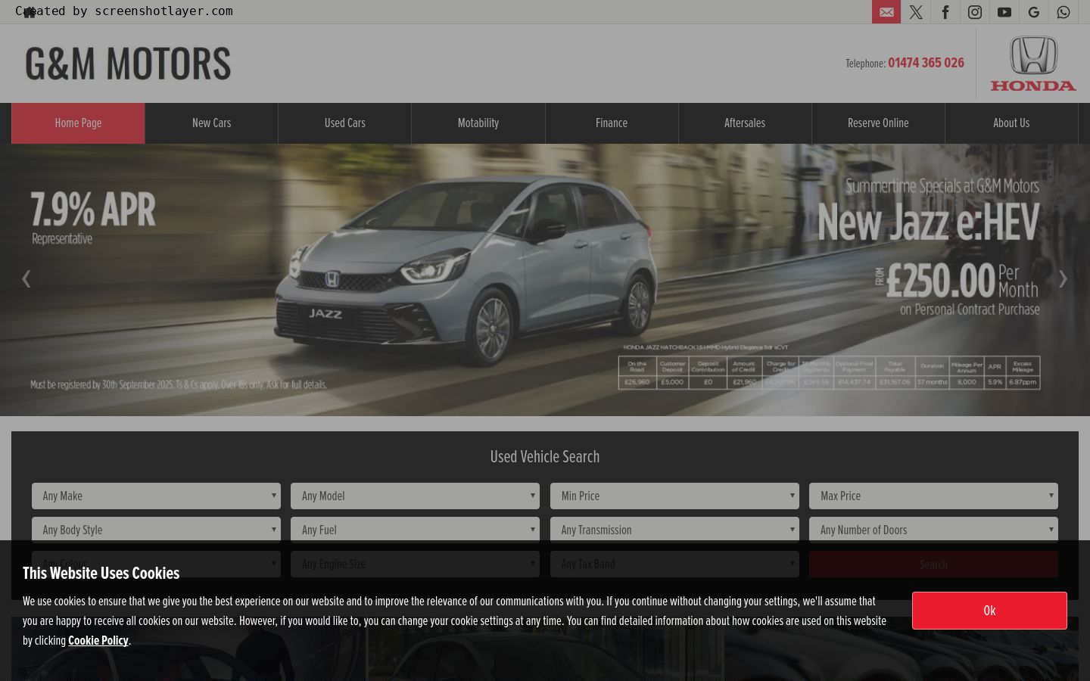Click the YouTube icon

point(1004,12)
